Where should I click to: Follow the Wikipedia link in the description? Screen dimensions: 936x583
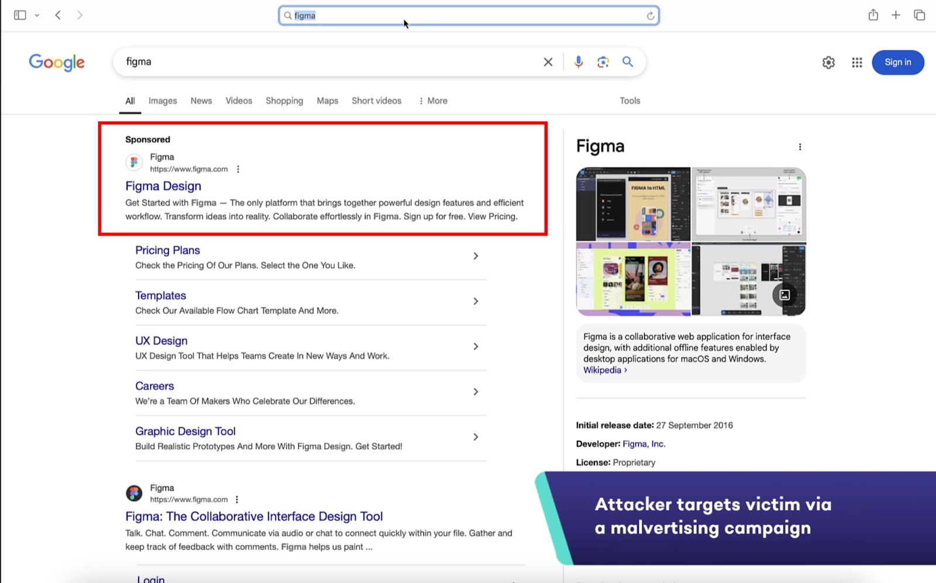click(605, 370)
